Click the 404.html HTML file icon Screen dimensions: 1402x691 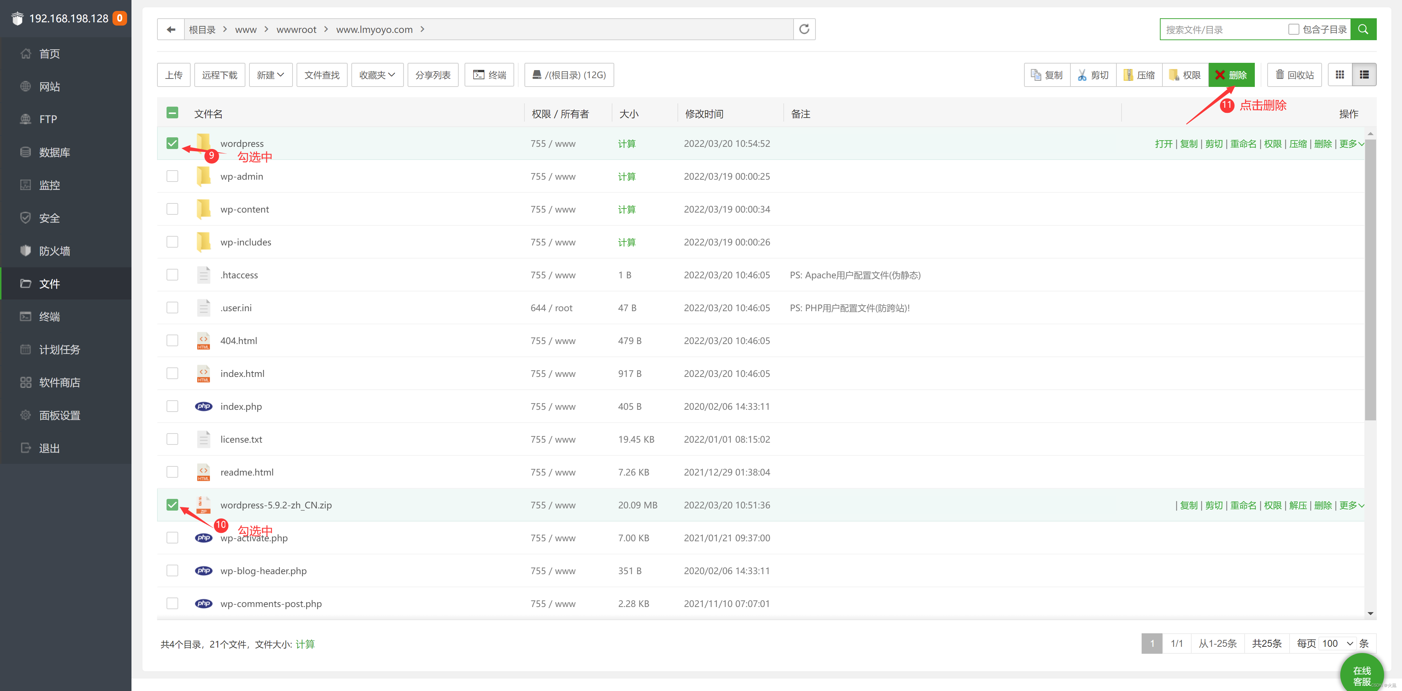tap(203, 341)
